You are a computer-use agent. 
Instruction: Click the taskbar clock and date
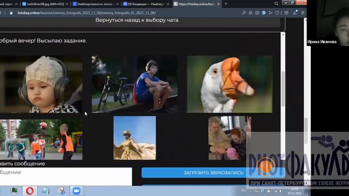pos(294,191)
